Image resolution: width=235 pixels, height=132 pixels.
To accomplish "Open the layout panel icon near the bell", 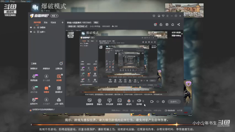I will pos(167,25).
